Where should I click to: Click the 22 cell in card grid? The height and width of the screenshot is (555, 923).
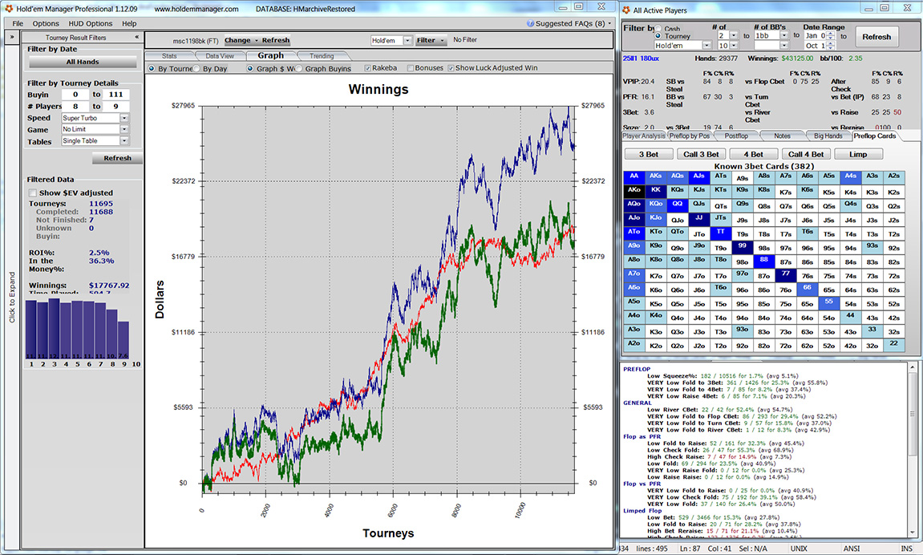tap(893, 343)
